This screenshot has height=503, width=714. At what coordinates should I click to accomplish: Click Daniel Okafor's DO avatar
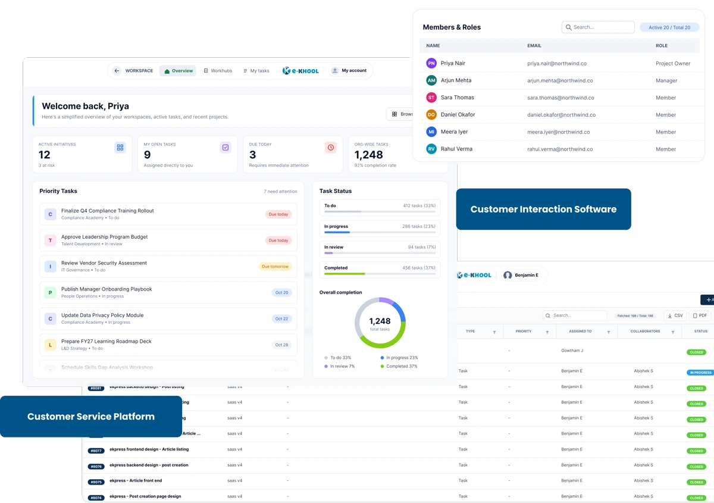click(x=431, y=114)
